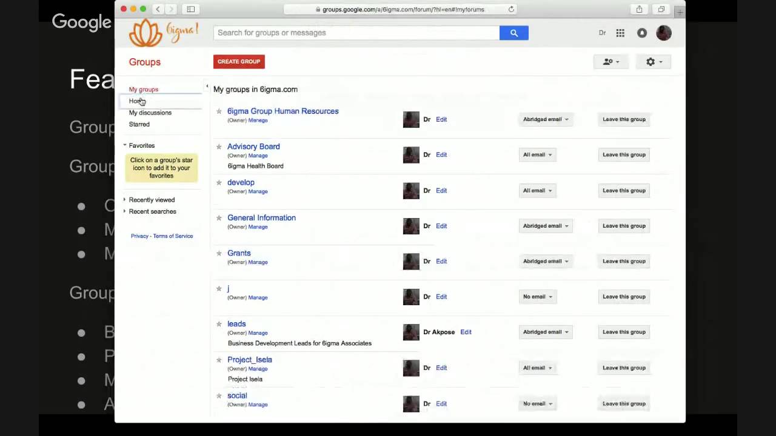Open the settings gear menu
The image size is (776, 436).
click(x=654, y=62)
